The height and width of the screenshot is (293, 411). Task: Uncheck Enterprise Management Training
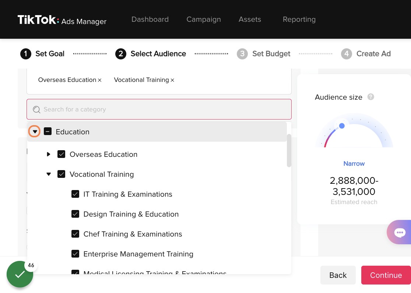(x=75, y=254)
